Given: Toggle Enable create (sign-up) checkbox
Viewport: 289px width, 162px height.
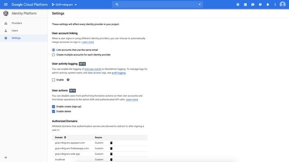Looking at the screenshot, I should (x=53, y=107).
